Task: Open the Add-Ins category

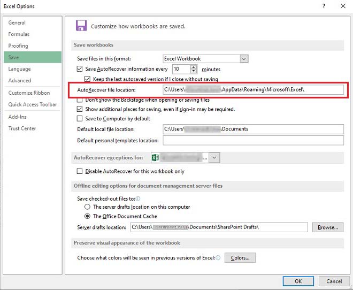Action: coord(17,117)
